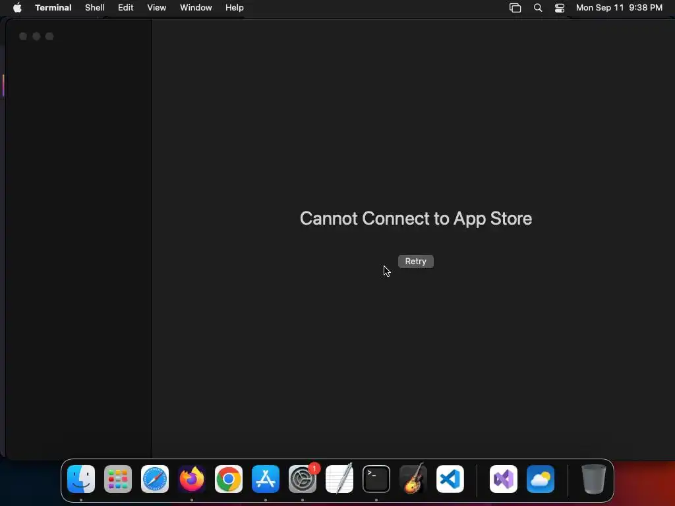
Task: Open the Edit menu
Action: 126,8
